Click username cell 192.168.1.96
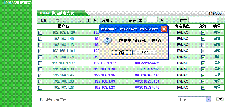Viewport: 228px width, 107px height. [x=63, y=75]
